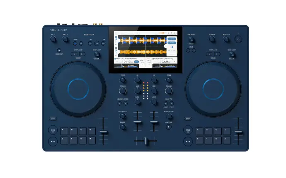Tap the lit blue button under Bluetooth
The height and width of the screenshot is (178, 286).
point(75,43)
